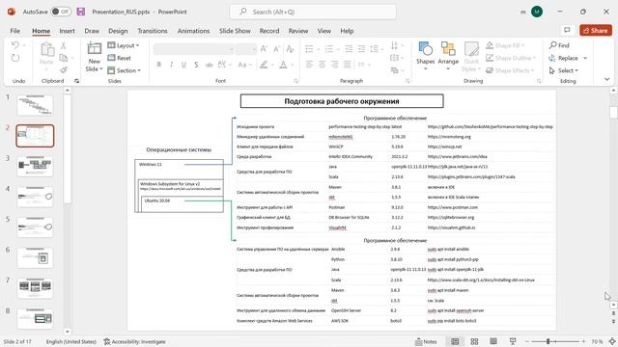Click Increase Font Size icon
Viewport: 618px width, 347px height.
pyautogui.click(x=264, y=49)
